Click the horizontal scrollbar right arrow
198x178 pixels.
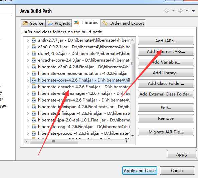tap(127, 141)
